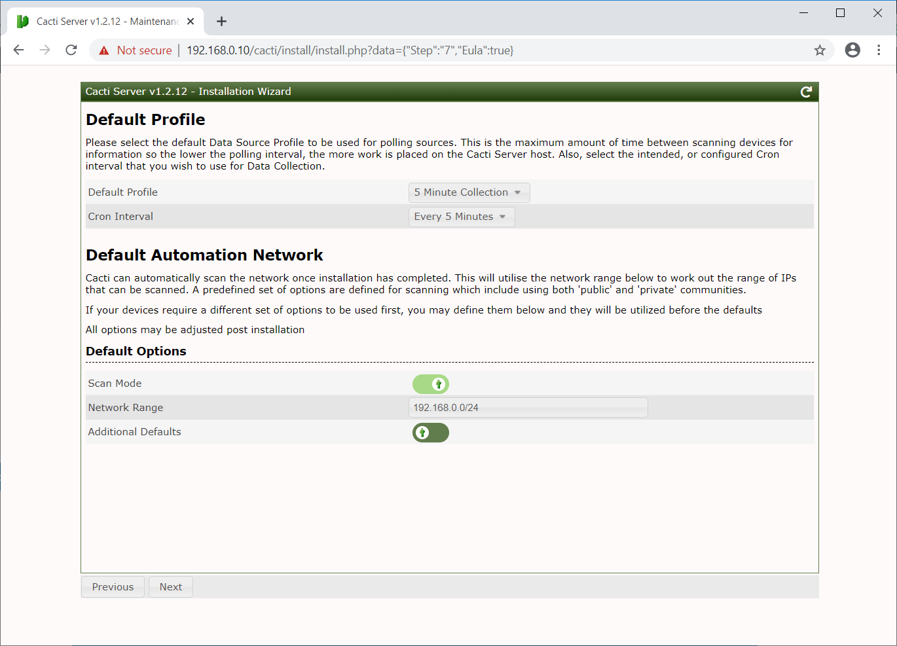
Task: Open a new browser tab
Action: pos(221,21)
